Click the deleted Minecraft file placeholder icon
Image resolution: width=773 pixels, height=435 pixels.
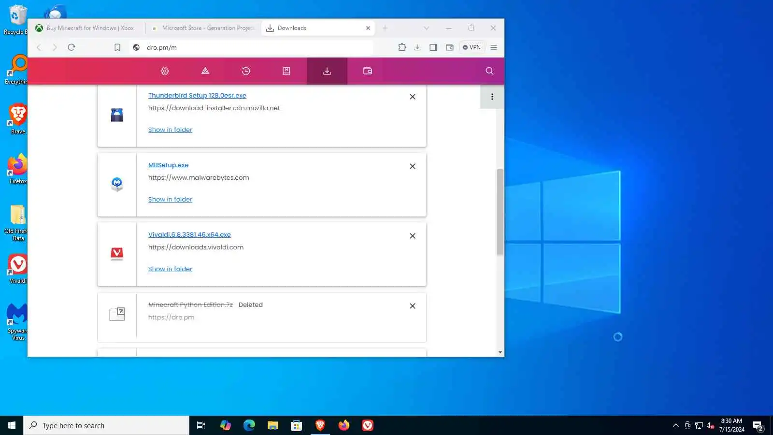(117, 314)
